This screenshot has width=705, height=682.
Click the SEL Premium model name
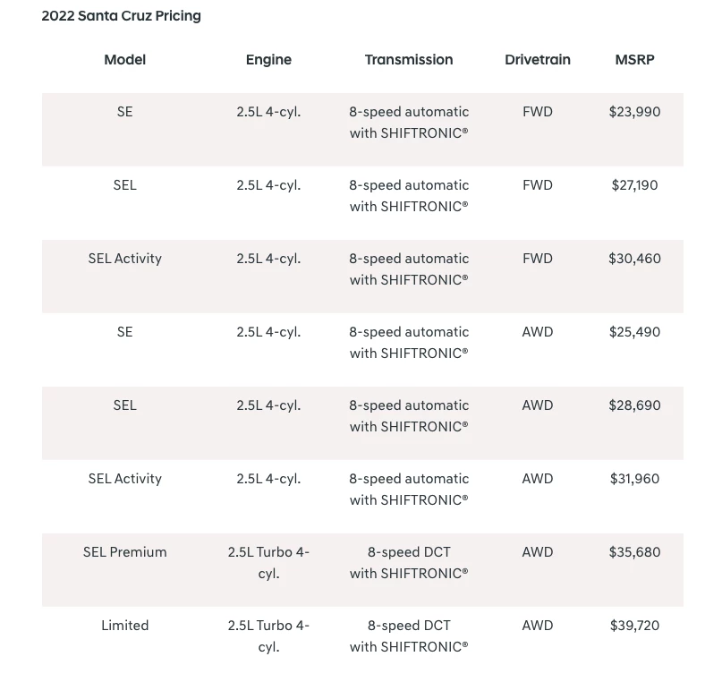tap(124, 552)
